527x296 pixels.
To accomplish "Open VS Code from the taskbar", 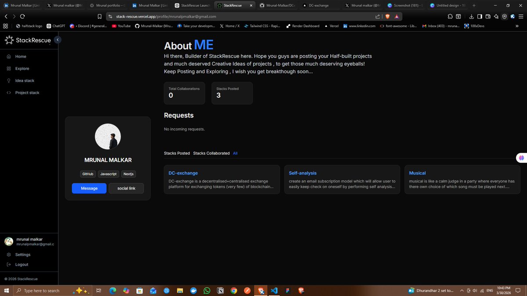I will 274,290.
